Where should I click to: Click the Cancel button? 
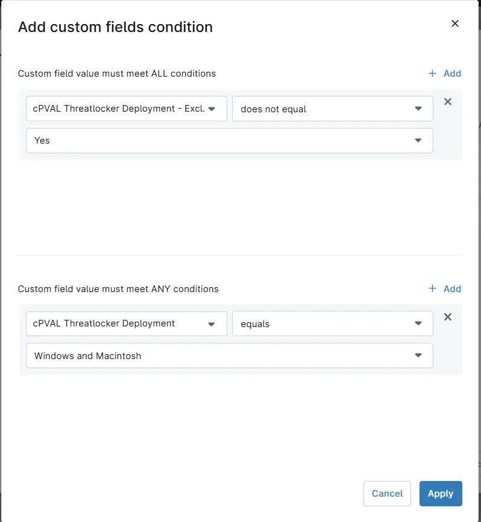click(x=387, y=494)
